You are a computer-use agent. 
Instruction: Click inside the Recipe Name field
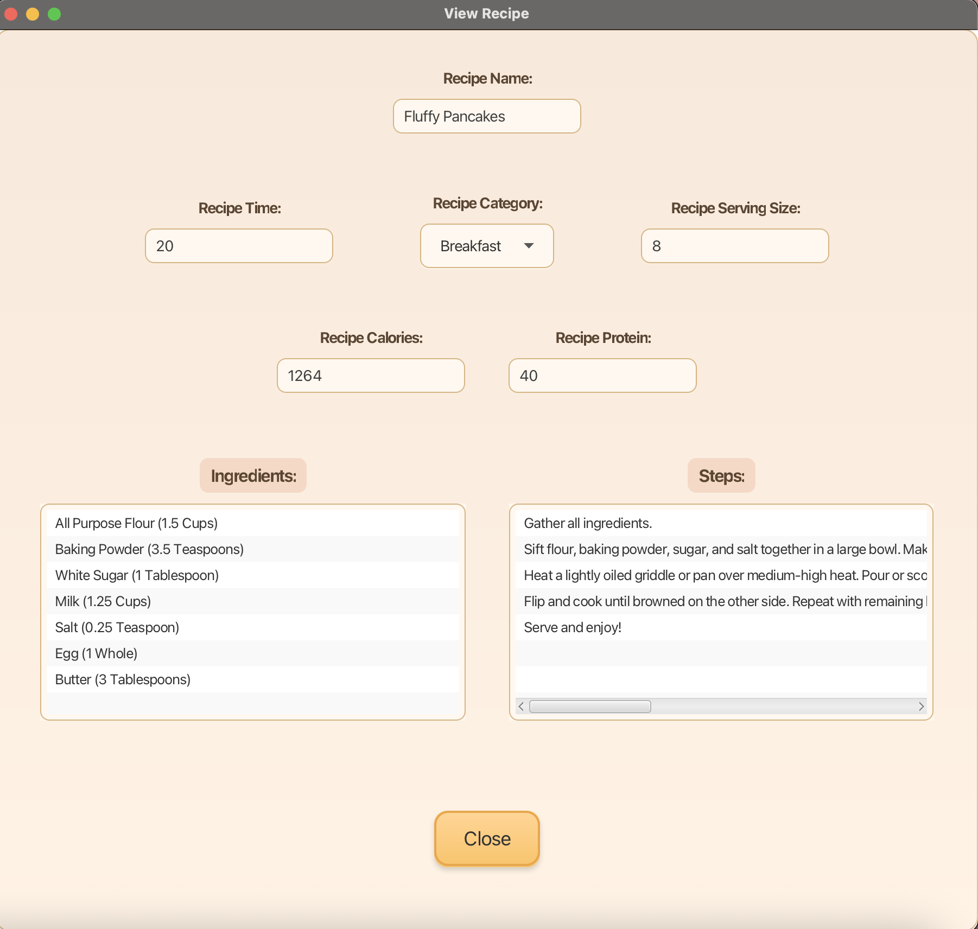point(486,116)
